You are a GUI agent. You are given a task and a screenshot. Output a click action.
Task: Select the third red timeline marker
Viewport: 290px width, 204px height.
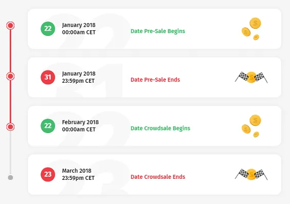click(x=10, y=127)
